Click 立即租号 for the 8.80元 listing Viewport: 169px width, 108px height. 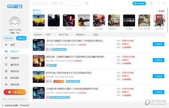pyautogui.click(x=158, y=44)
